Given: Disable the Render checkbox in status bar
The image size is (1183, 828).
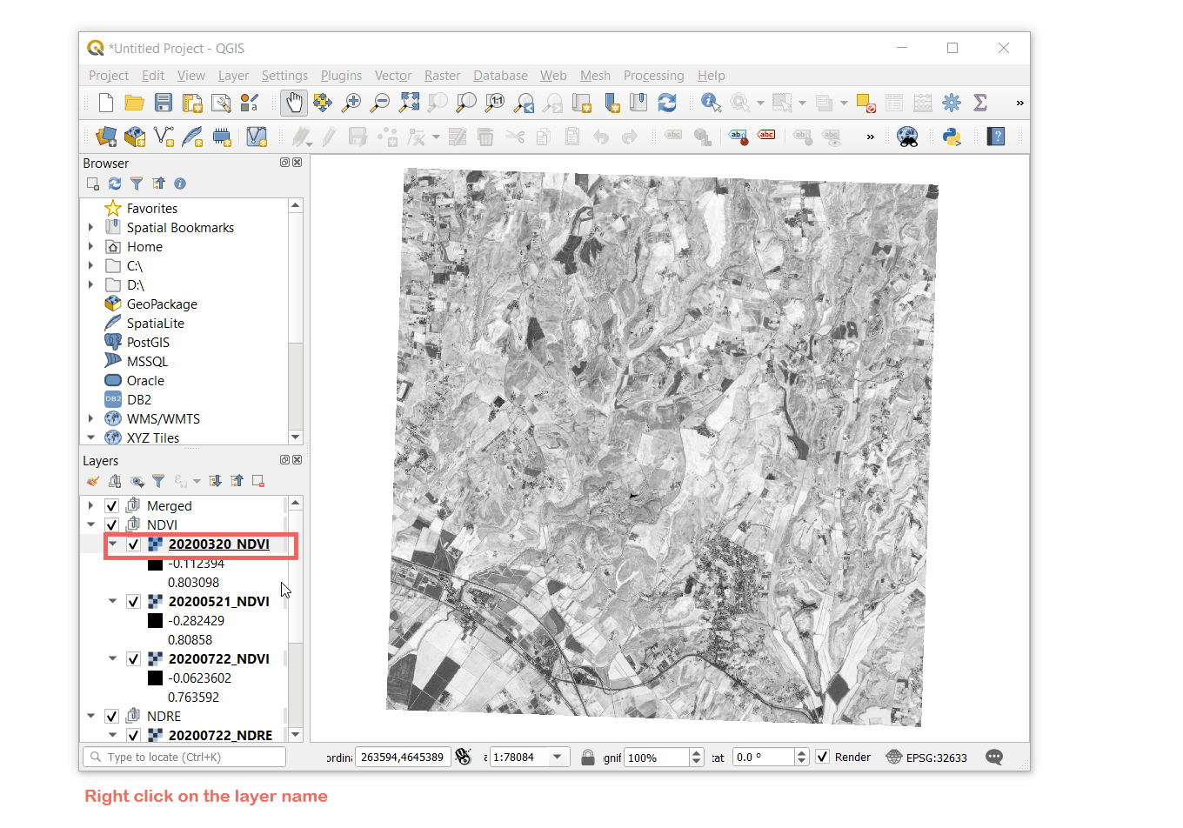Looking at the screenshot, I should pyautogui.click(x=822, y=758).
